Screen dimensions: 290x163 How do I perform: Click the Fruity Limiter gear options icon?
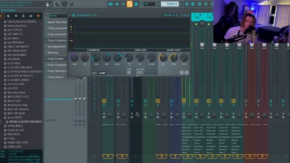[73, 15]
